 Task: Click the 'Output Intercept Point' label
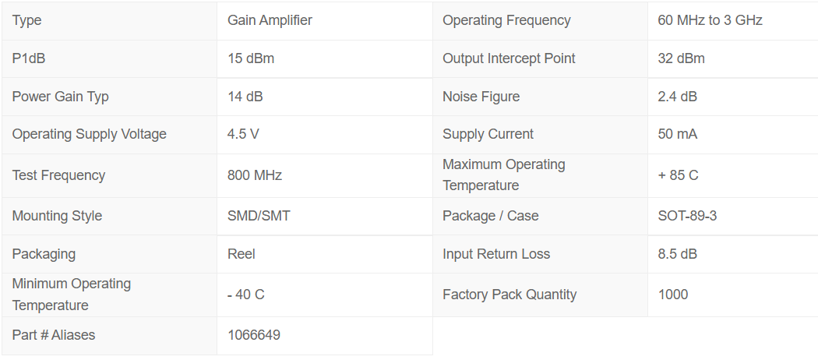click(509, 58)
